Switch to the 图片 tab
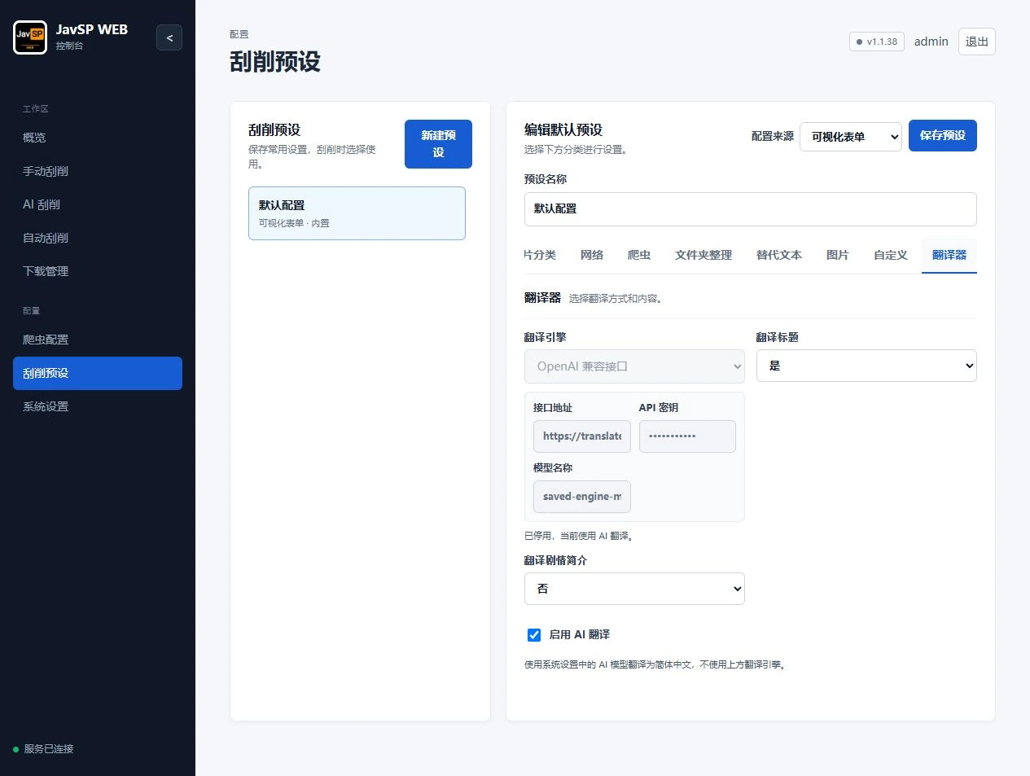This screenshot has width=1030, height=776. 838,255
